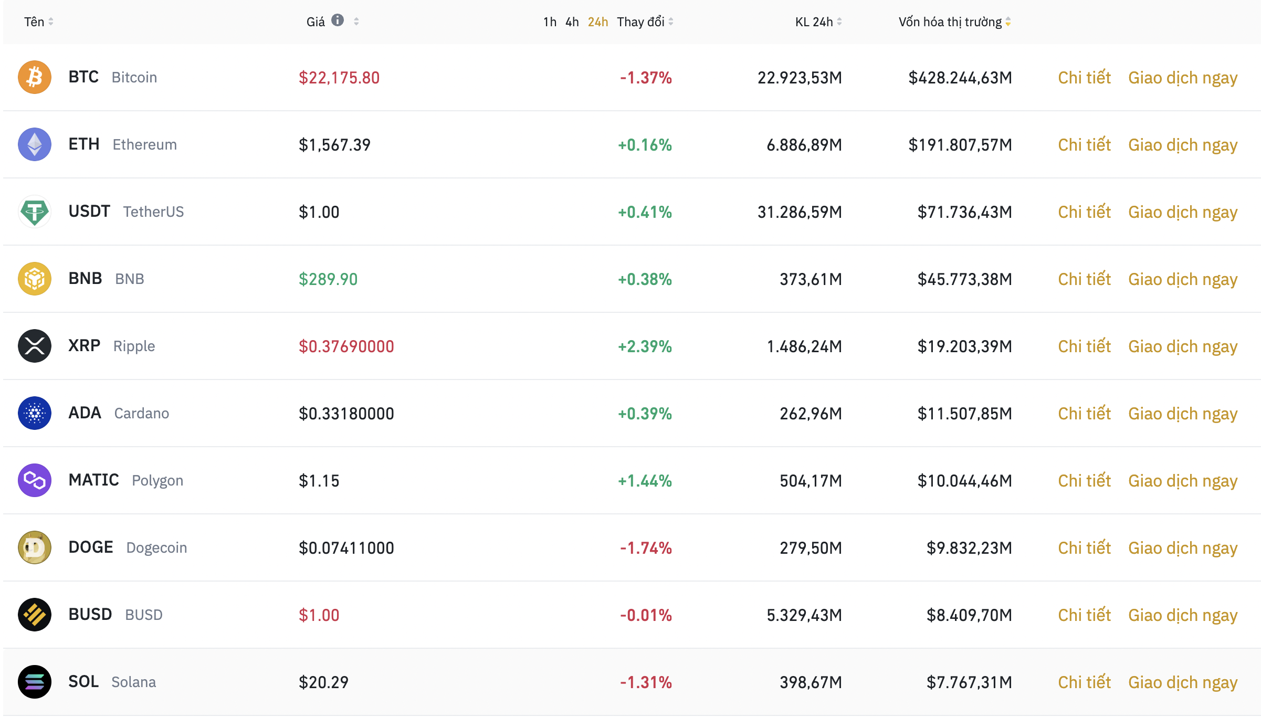Click DOGE price $0.07411000
The image size is (1261, 717).
click(x=346, y=548)
